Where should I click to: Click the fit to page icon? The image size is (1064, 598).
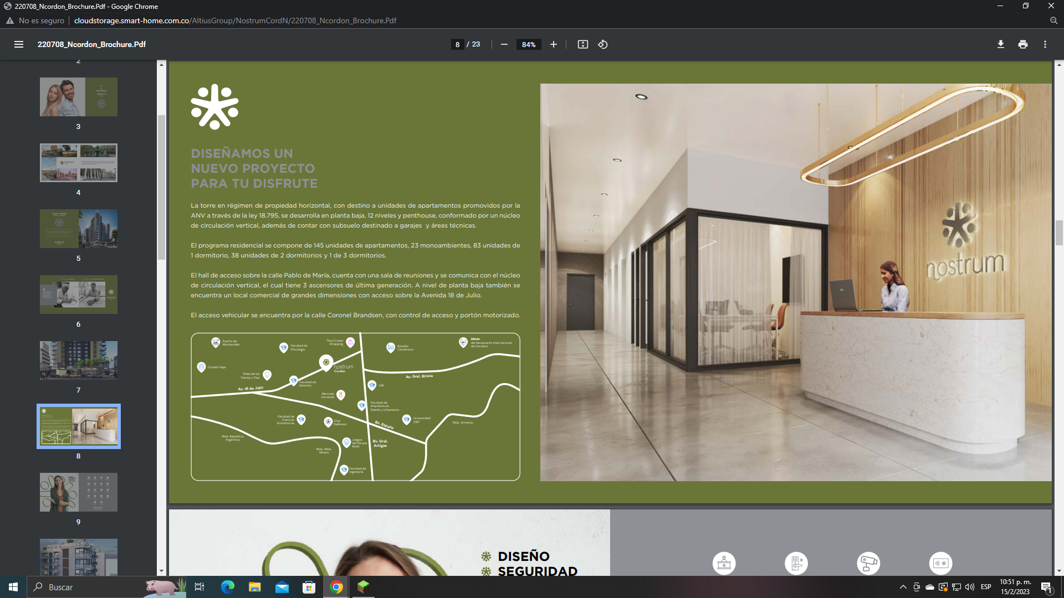[582, 44]
